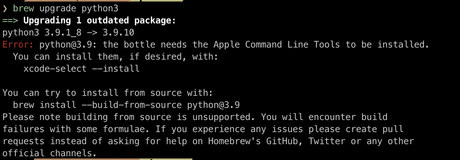Viewport: 460px width, 160px height.
Task: Click the Upgrading 1 outdated package heading
Action: pyautogui.click(x=100, y=20)
